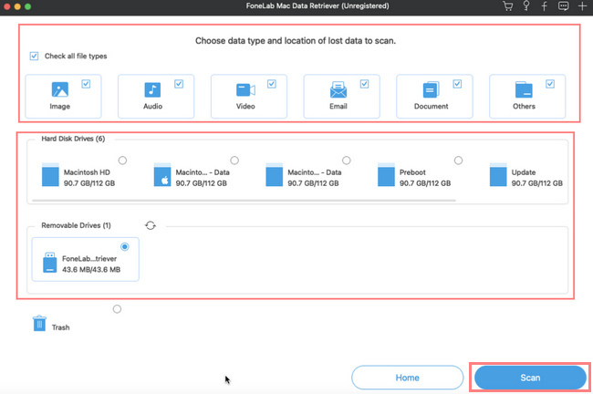The image size is (593, 394).
Task: Uncheck the Video checkbox
Action: pos(272,84)
